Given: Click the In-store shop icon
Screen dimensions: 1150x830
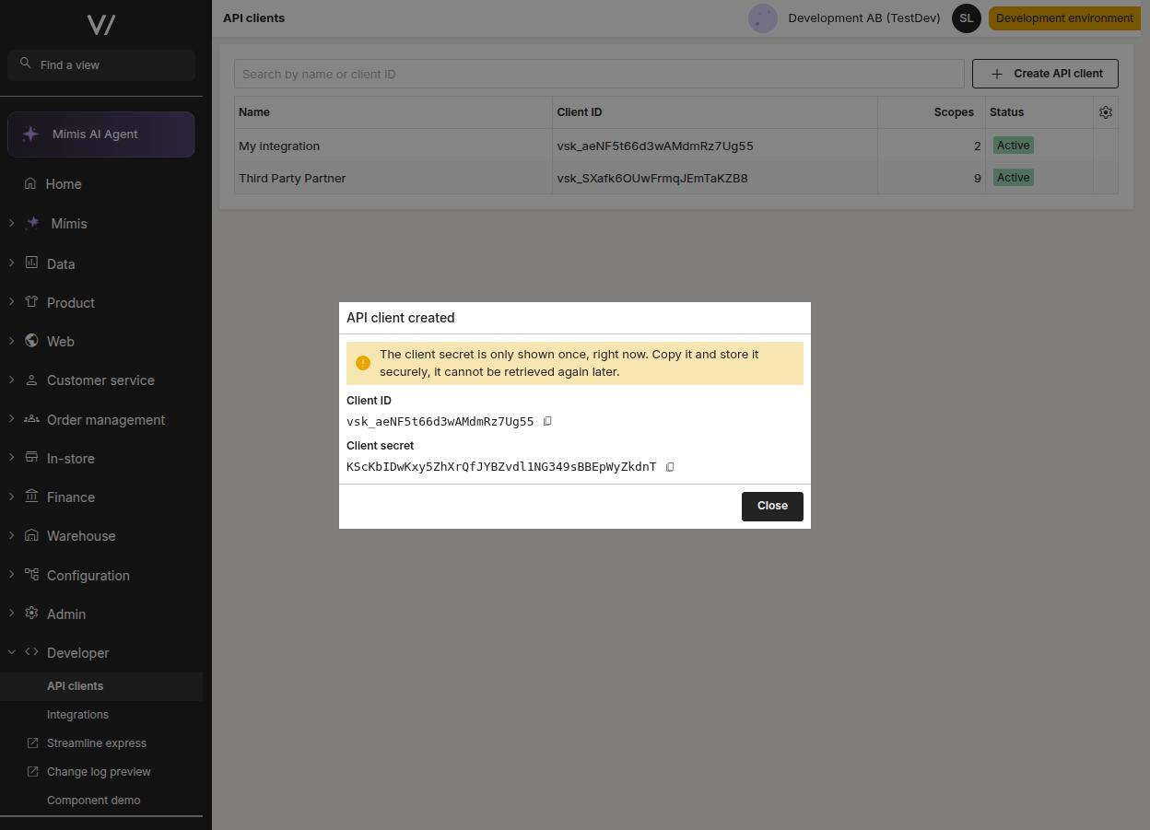Looking at the screenshot, I should (x=31, y=457).
